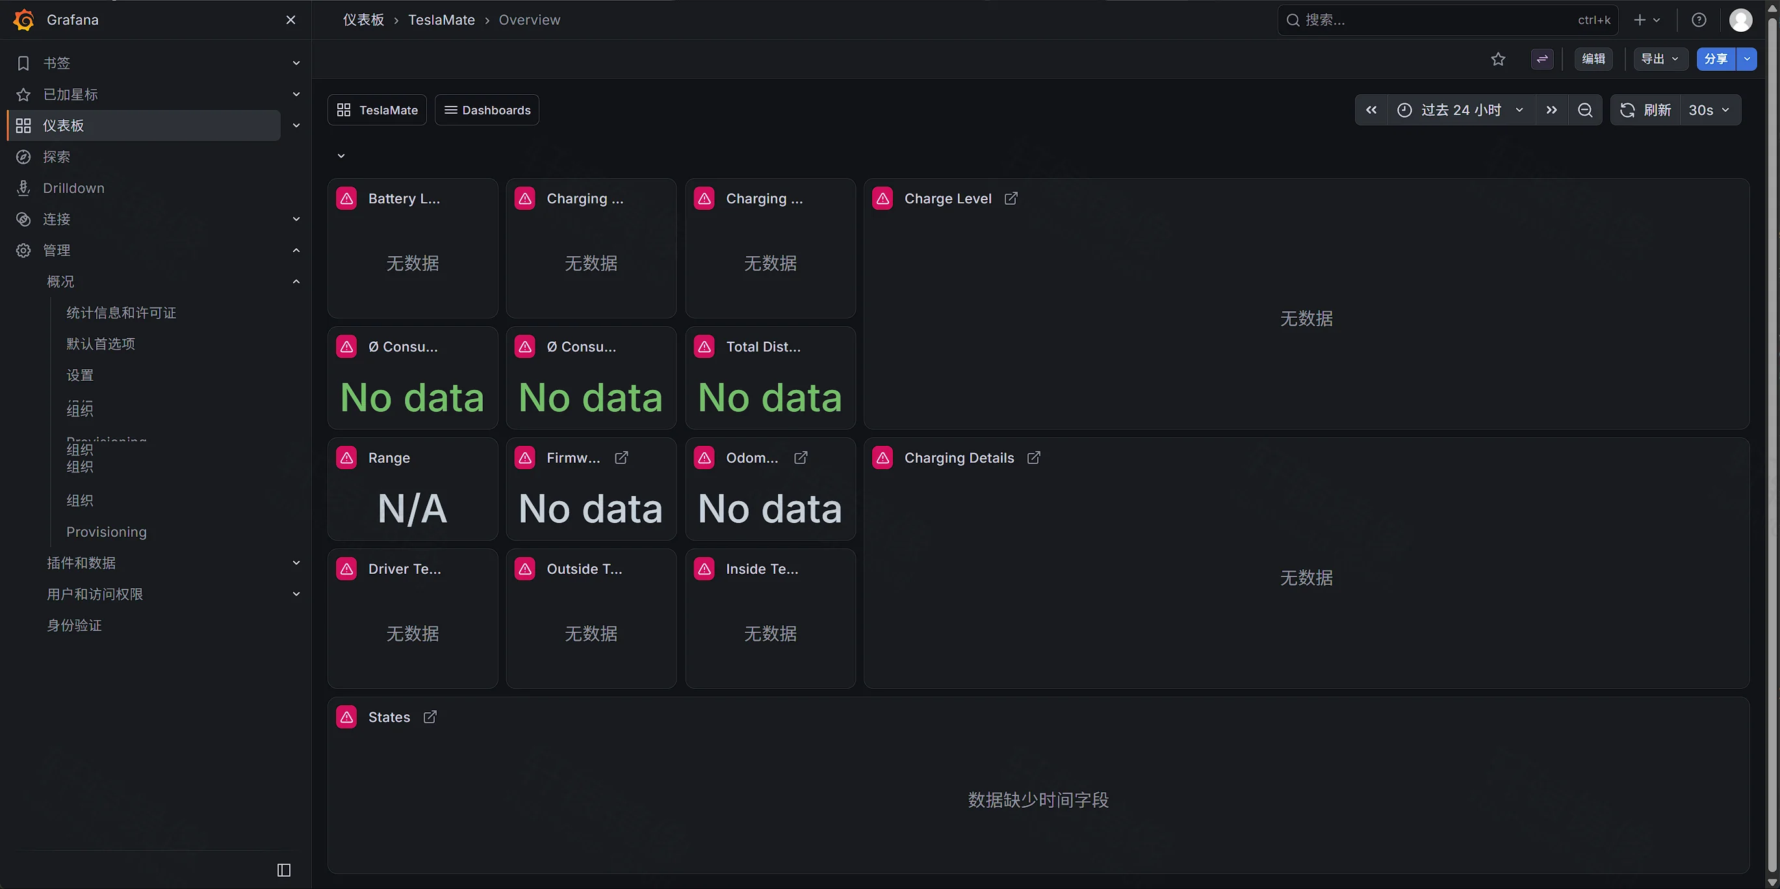Image resolution: width=1780 pixels, height=889 pixels.
Task: Click the Battery Level error warning icon
Action: pos(347,199)
